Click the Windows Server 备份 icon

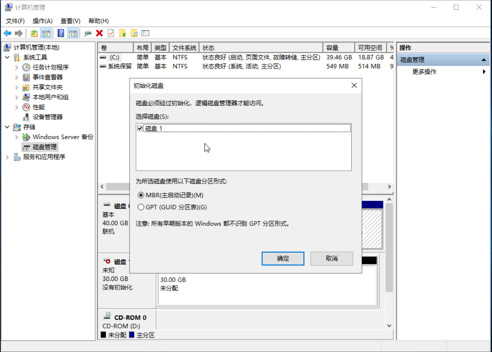pyautogui.click(x=26, y=137)
